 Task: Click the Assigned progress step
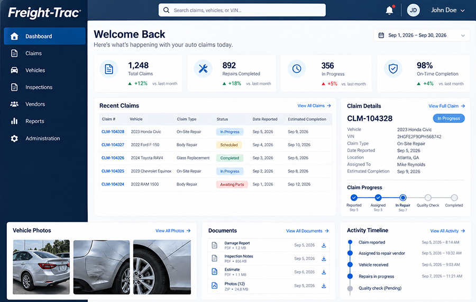click(378, 198)
